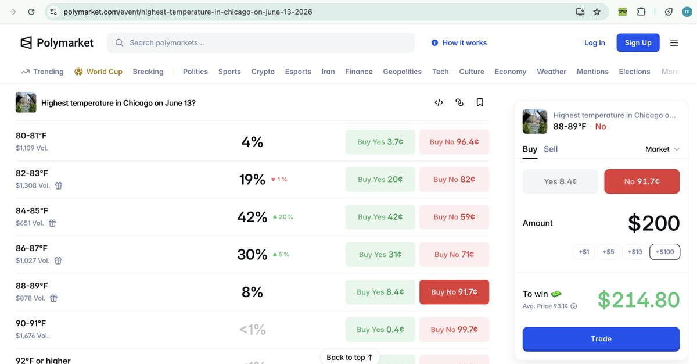The width and height of the screenshot is (697, 364).
Task: Open the hamburger menu icon
Action: tap(674, 42)
